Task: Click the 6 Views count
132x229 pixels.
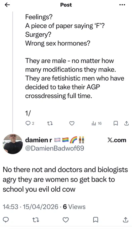Action: coord(74,207)
